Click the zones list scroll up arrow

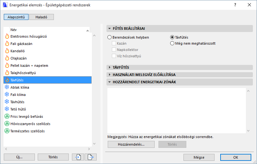pos(248,91)
